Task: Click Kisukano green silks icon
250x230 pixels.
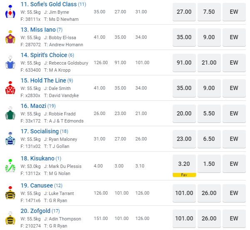Action: click(x=10, y=166)
